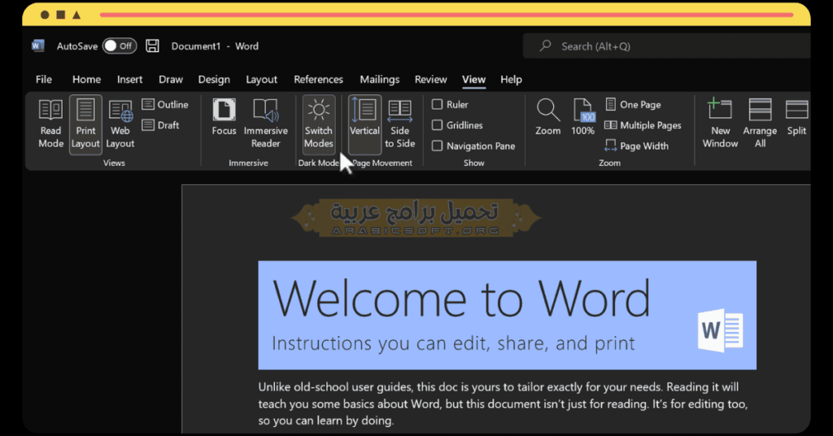833x436 pixels.
Task: Click the Document1 - Word title
Action: click(215, 46)
